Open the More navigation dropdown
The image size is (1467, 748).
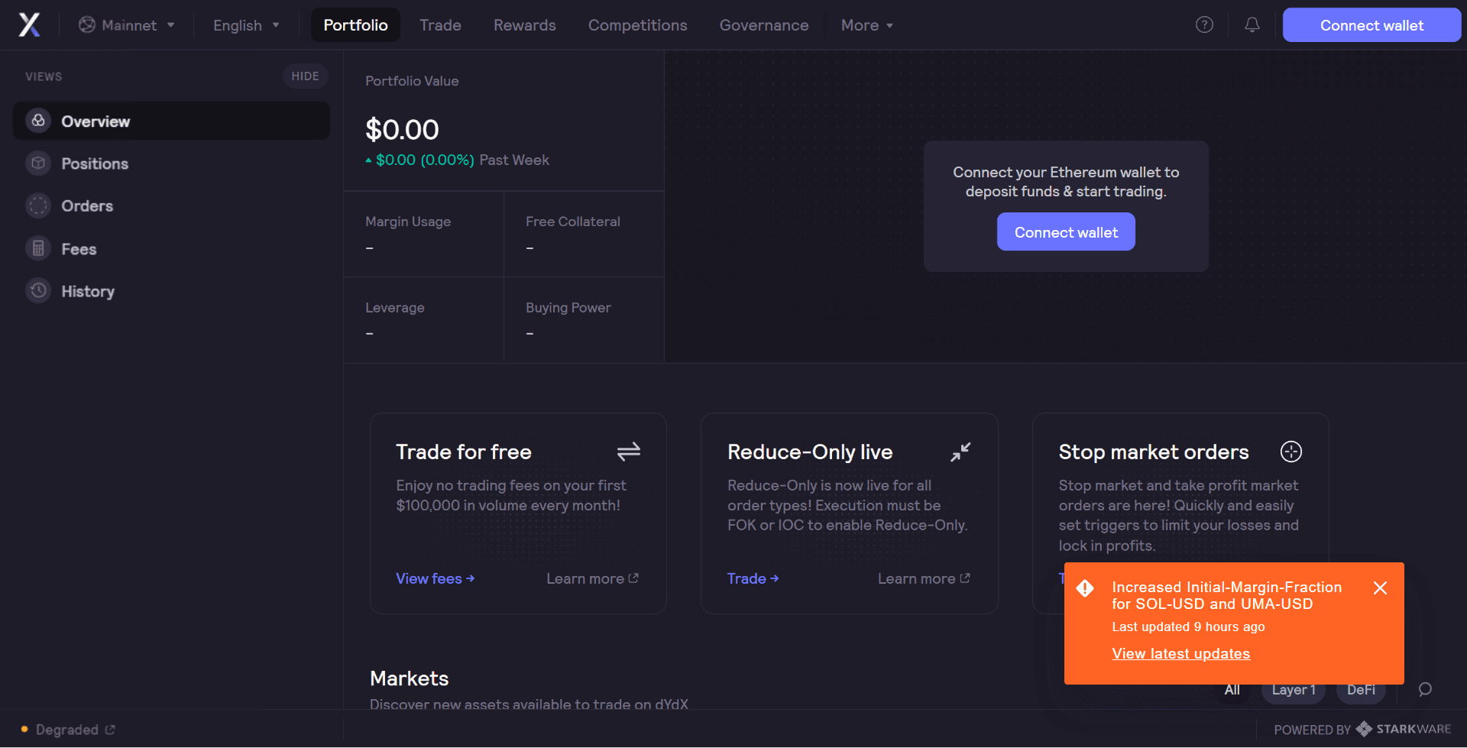[866, 24]
